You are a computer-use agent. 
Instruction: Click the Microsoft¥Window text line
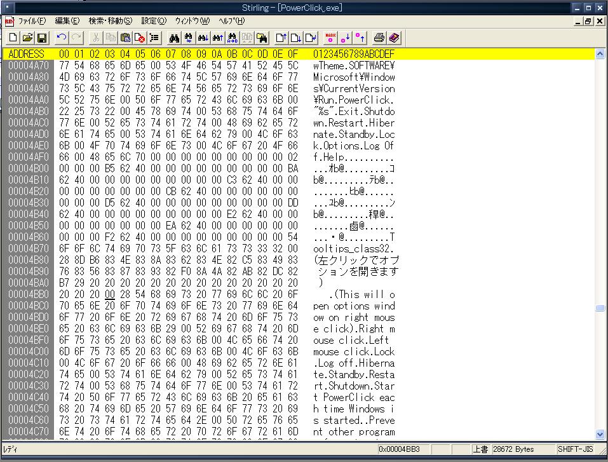[x=354, y=77]
